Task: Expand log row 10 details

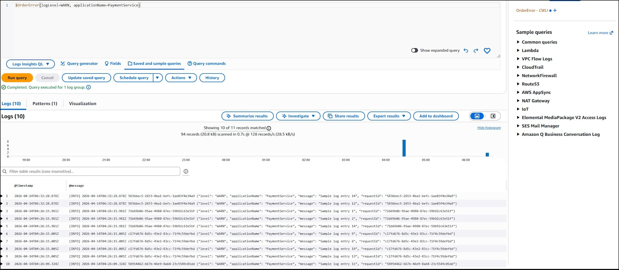Action: [x=1, y=264]
